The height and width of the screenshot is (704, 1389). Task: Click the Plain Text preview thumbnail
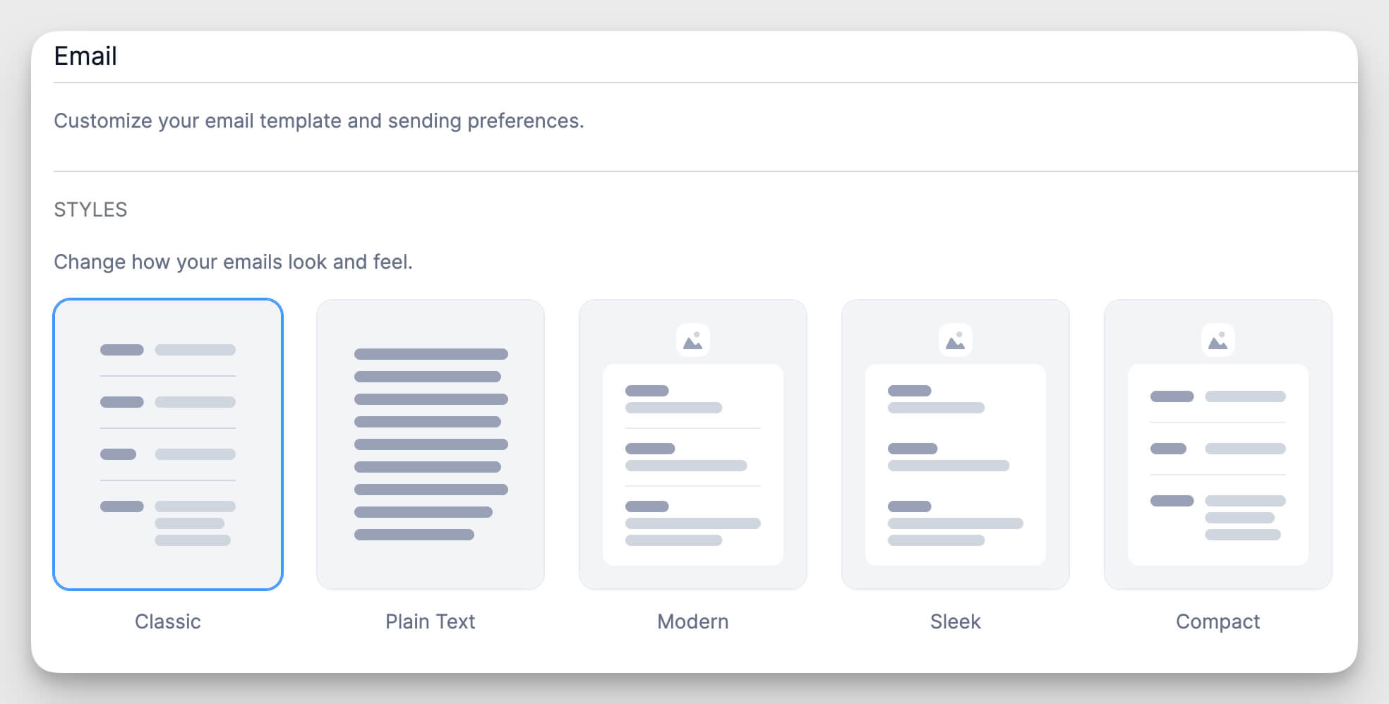tap(431, 444)
